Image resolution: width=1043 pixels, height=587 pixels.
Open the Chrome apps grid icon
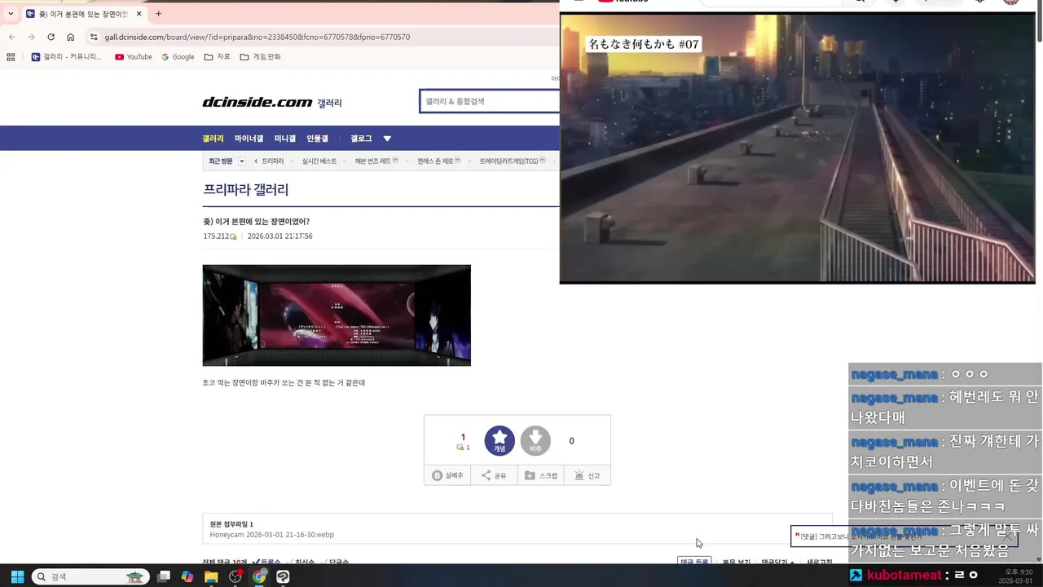pos(11,57)
